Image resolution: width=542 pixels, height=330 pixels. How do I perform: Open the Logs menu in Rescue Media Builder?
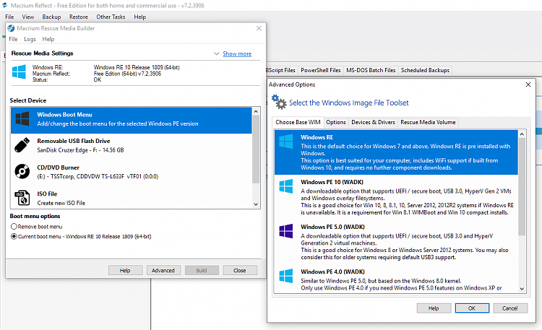pos(30,40)
